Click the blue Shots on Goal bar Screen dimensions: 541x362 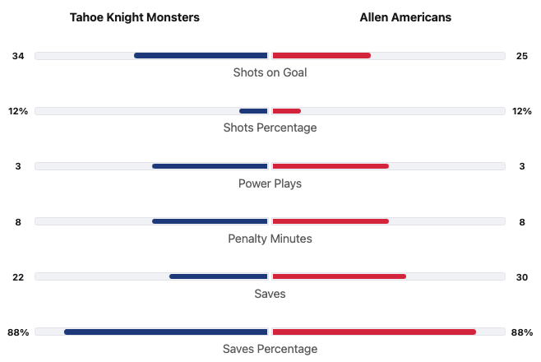click(x=201, y=56)
